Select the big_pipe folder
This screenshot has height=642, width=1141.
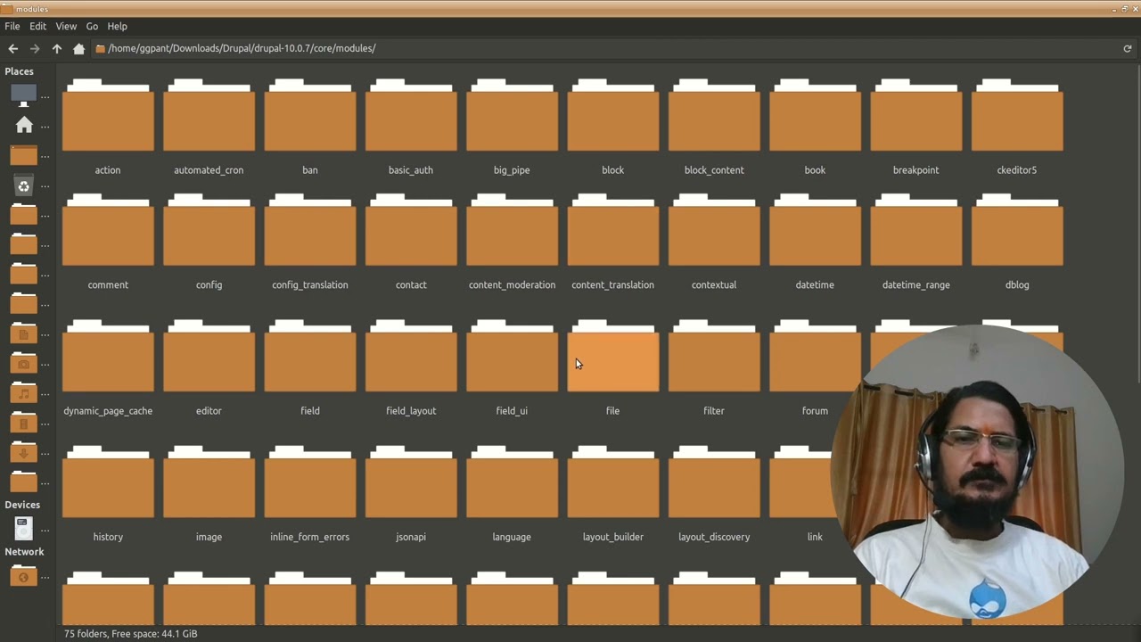click(x=512, y=116)
